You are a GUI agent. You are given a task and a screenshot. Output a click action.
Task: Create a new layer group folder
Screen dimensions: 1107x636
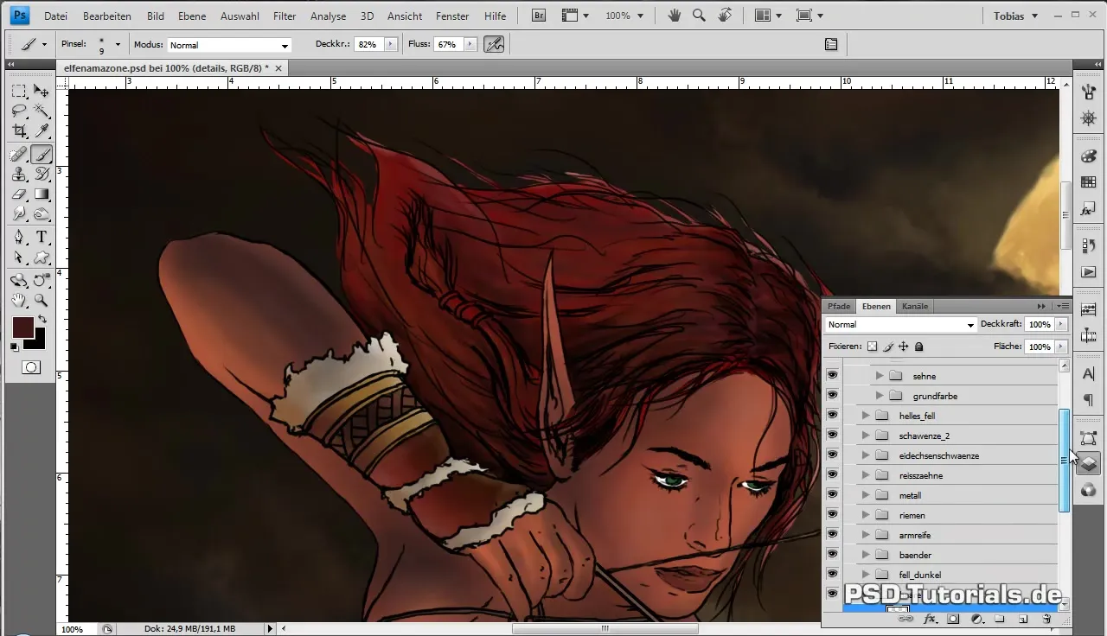pos(999,619)
